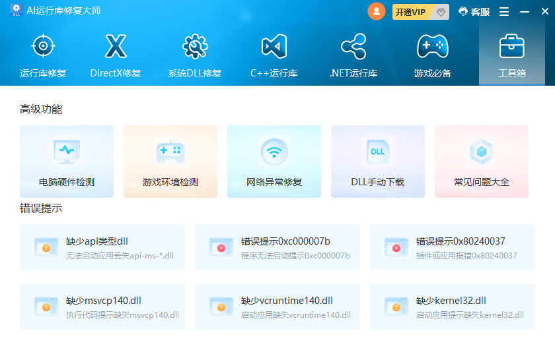
Task: Open the 缺少api类型dll title link
Action: [97, 241]
